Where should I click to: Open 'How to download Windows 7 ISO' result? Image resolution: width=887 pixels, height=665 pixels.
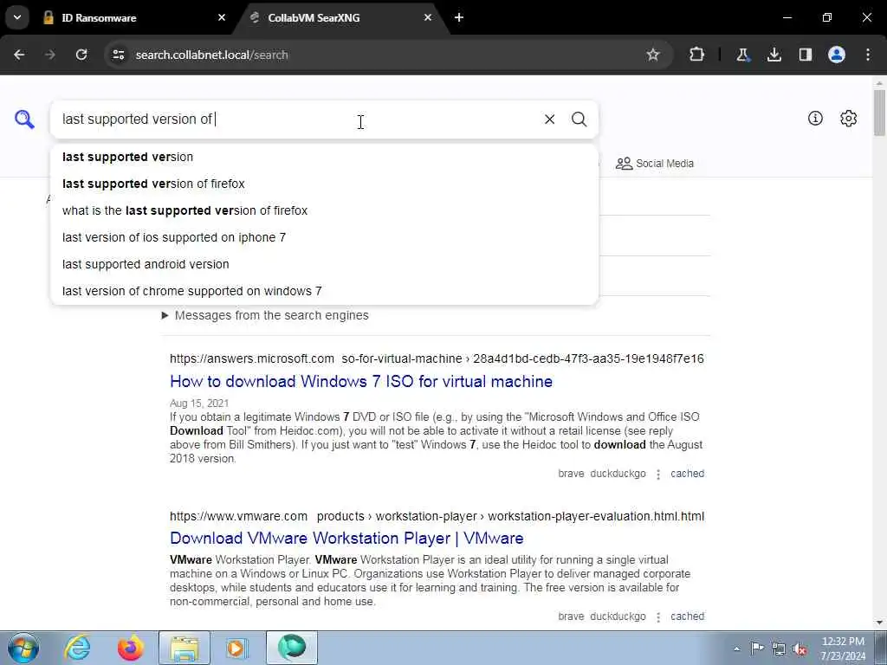tap(361, 381)
